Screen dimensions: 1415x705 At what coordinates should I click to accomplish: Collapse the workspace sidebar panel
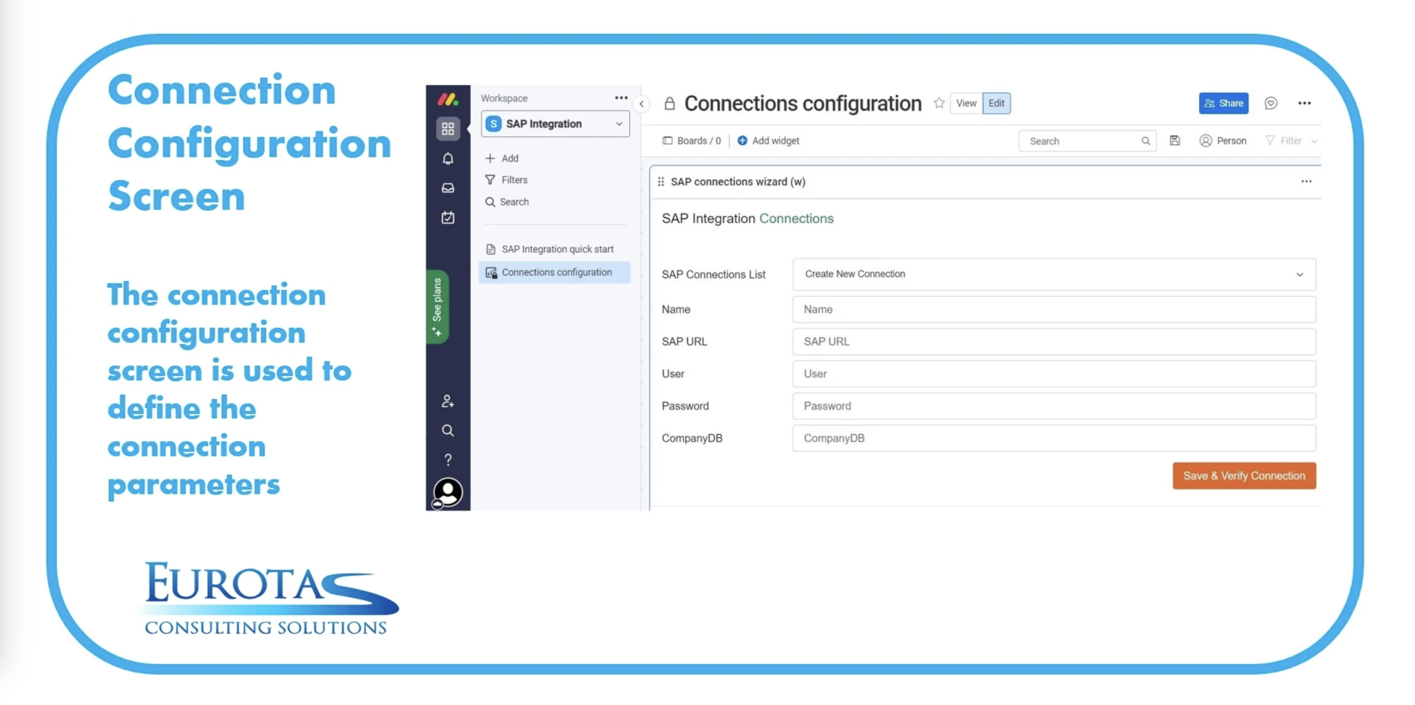641,104
